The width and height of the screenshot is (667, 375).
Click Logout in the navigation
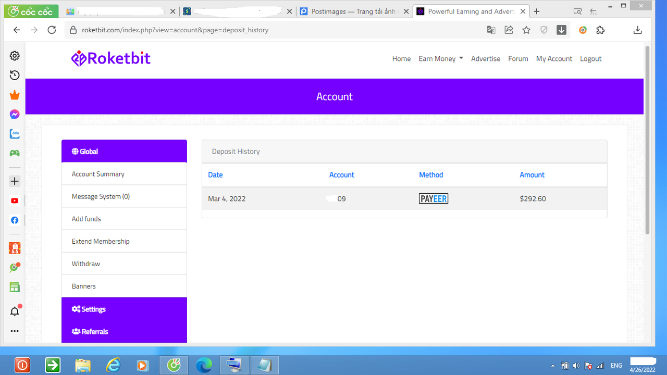click(x=591, y=59)
